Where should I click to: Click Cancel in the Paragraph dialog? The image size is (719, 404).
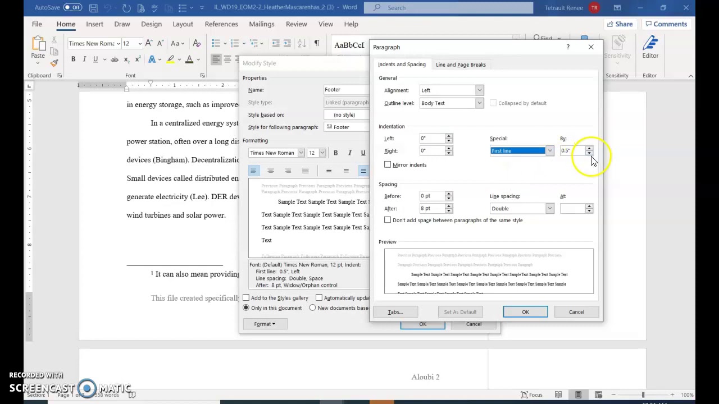click(576, 312)
